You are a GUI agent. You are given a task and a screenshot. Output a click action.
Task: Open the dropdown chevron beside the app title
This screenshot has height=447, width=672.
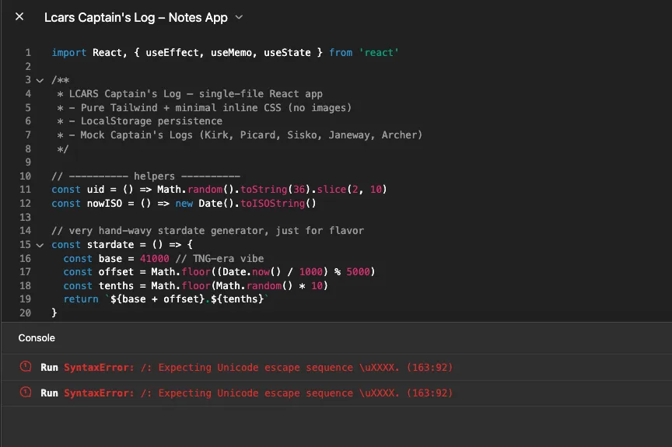pos(239,17)
